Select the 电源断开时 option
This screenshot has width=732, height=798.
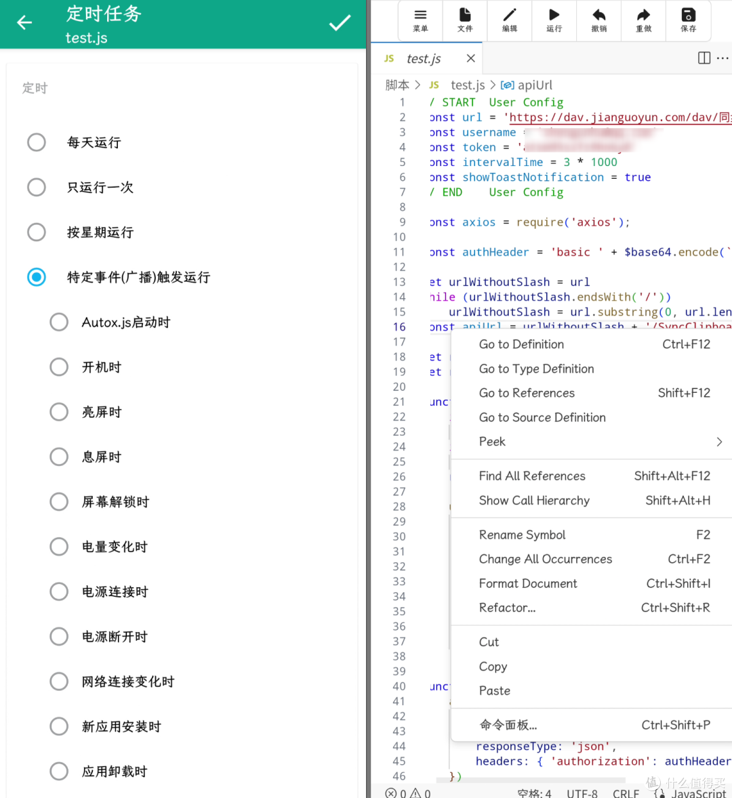[59, 636]
